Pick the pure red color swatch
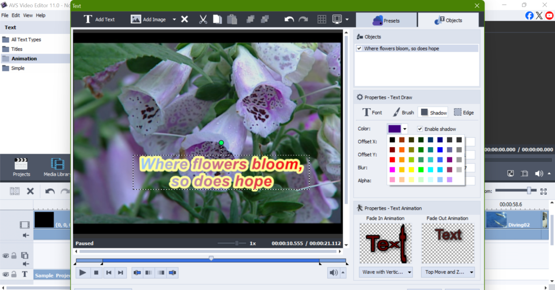 pos(392,160)
